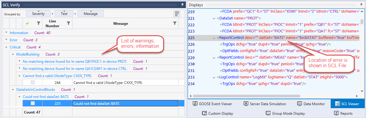Collapse LogControl node at line 233
Screen dimensions: 366x118
[x=214, y=77]
